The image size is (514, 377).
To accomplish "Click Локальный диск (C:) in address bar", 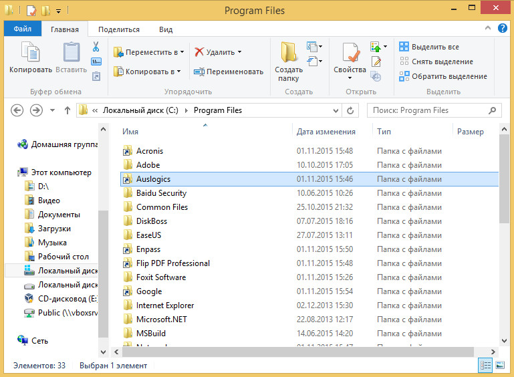I will tap(140, 110).
